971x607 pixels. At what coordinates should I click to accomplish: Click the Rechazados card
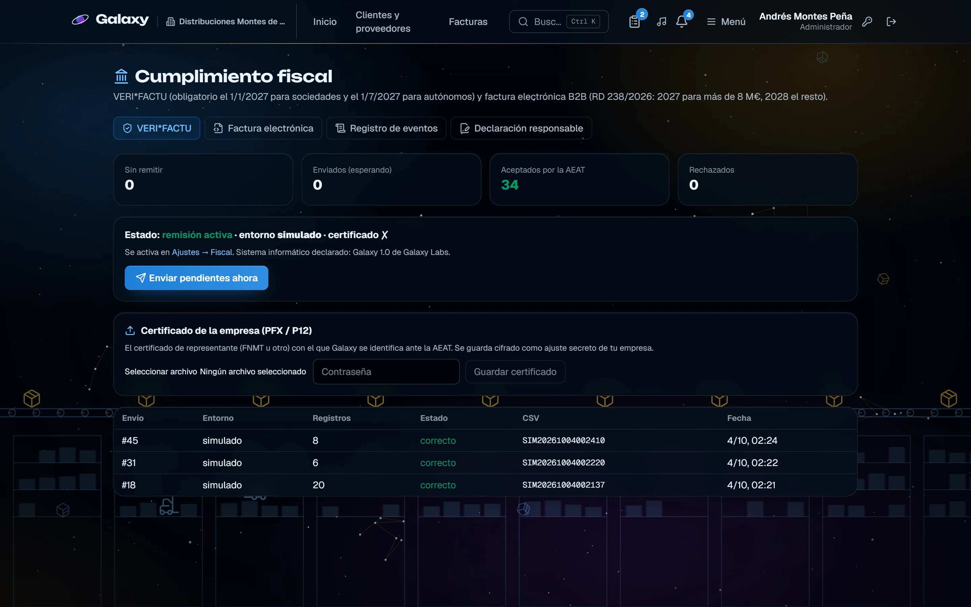click(x=767, y=179)
